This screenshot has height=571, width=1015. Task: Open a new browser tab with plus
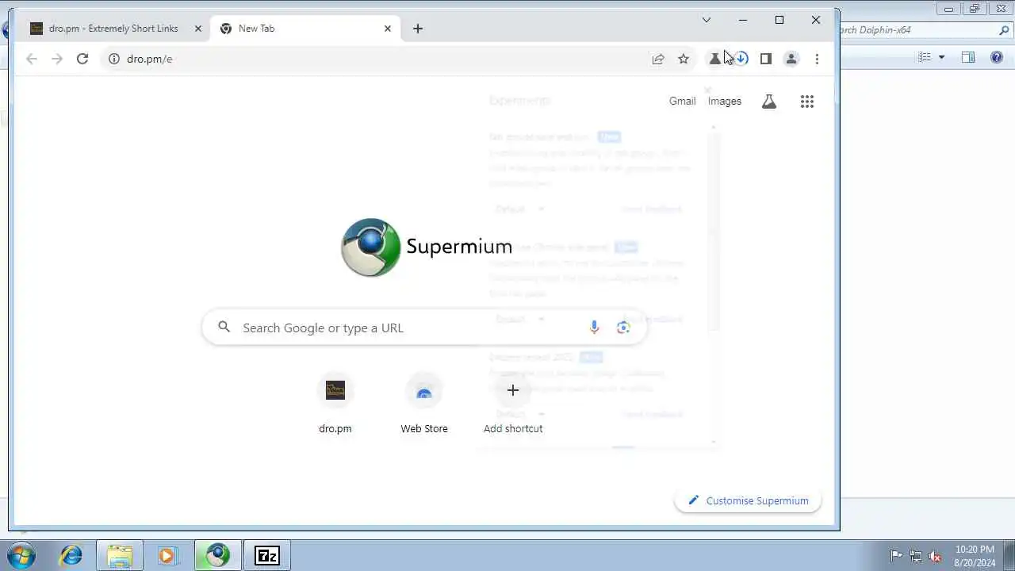(x=418, y=29)
